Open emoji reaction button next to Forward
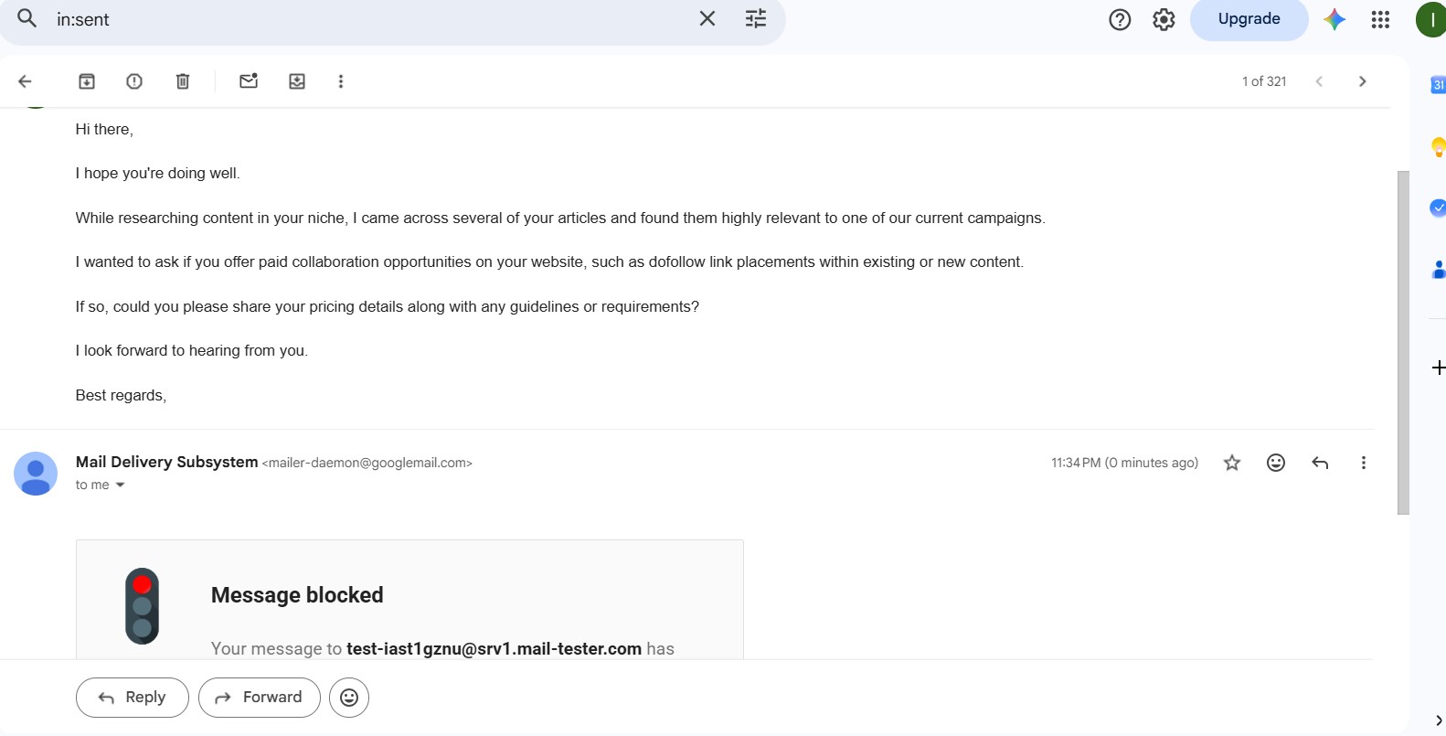 349,698
